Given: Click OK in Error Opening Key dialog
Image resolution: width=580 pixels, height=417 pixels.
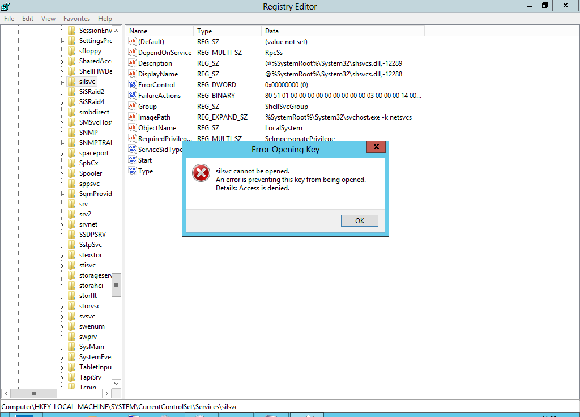Looking at the screenshot, I should 360,220.
